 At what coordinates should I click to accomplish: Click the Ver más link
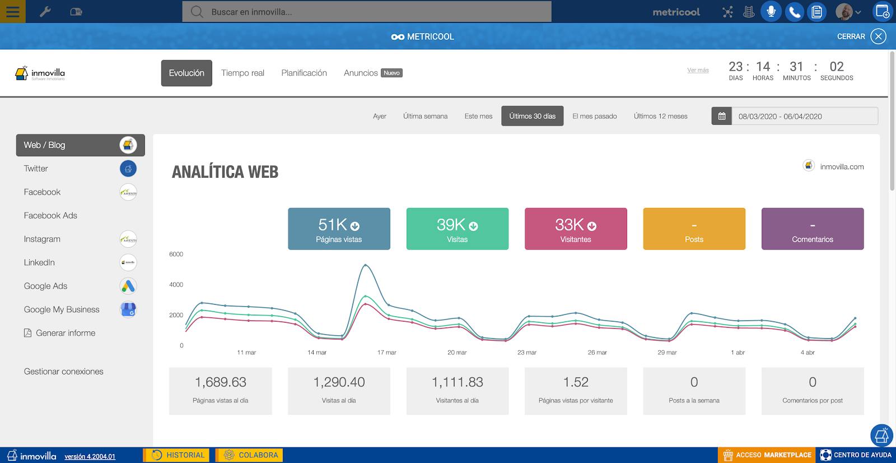pos(698,70)
